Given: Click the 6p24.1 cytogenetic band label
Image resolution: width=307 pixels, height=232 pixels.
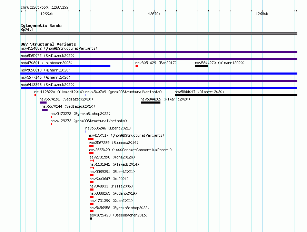Looking at the screenshot, I should [27, 30].
